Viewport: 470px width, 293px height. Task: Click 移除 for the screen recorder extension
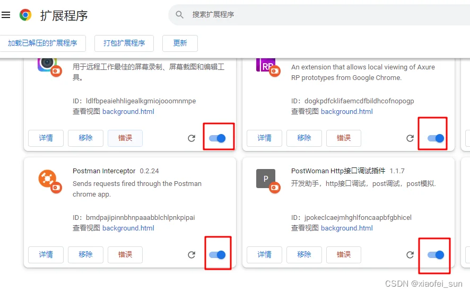(x=85, y=138)
